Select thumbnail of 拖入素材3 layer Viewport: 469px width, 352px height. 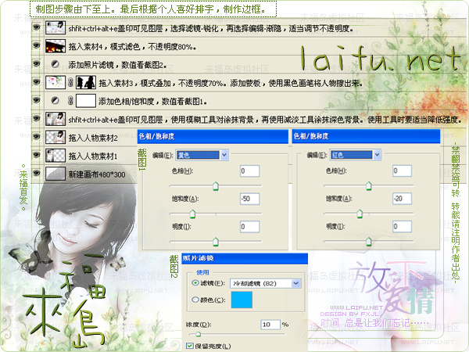pos(55,82)
